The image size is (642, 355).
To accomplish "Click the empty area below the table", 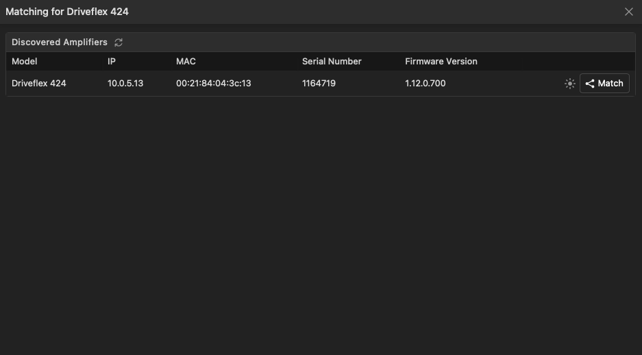I will (321, 226).
